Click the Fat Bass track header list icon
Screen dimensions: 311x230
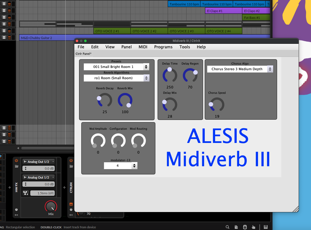coord(4,17)
